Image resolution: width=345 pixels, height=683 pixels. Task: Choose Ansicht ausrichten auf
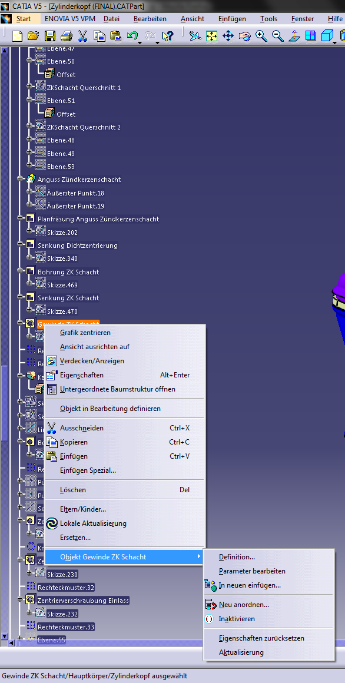click(125, 347)
